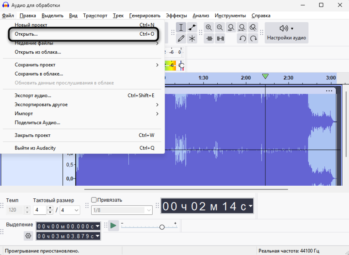This screenshot has width=349, height=255.
Task: Zoom in on the waveform
Action: coord(208,27)
